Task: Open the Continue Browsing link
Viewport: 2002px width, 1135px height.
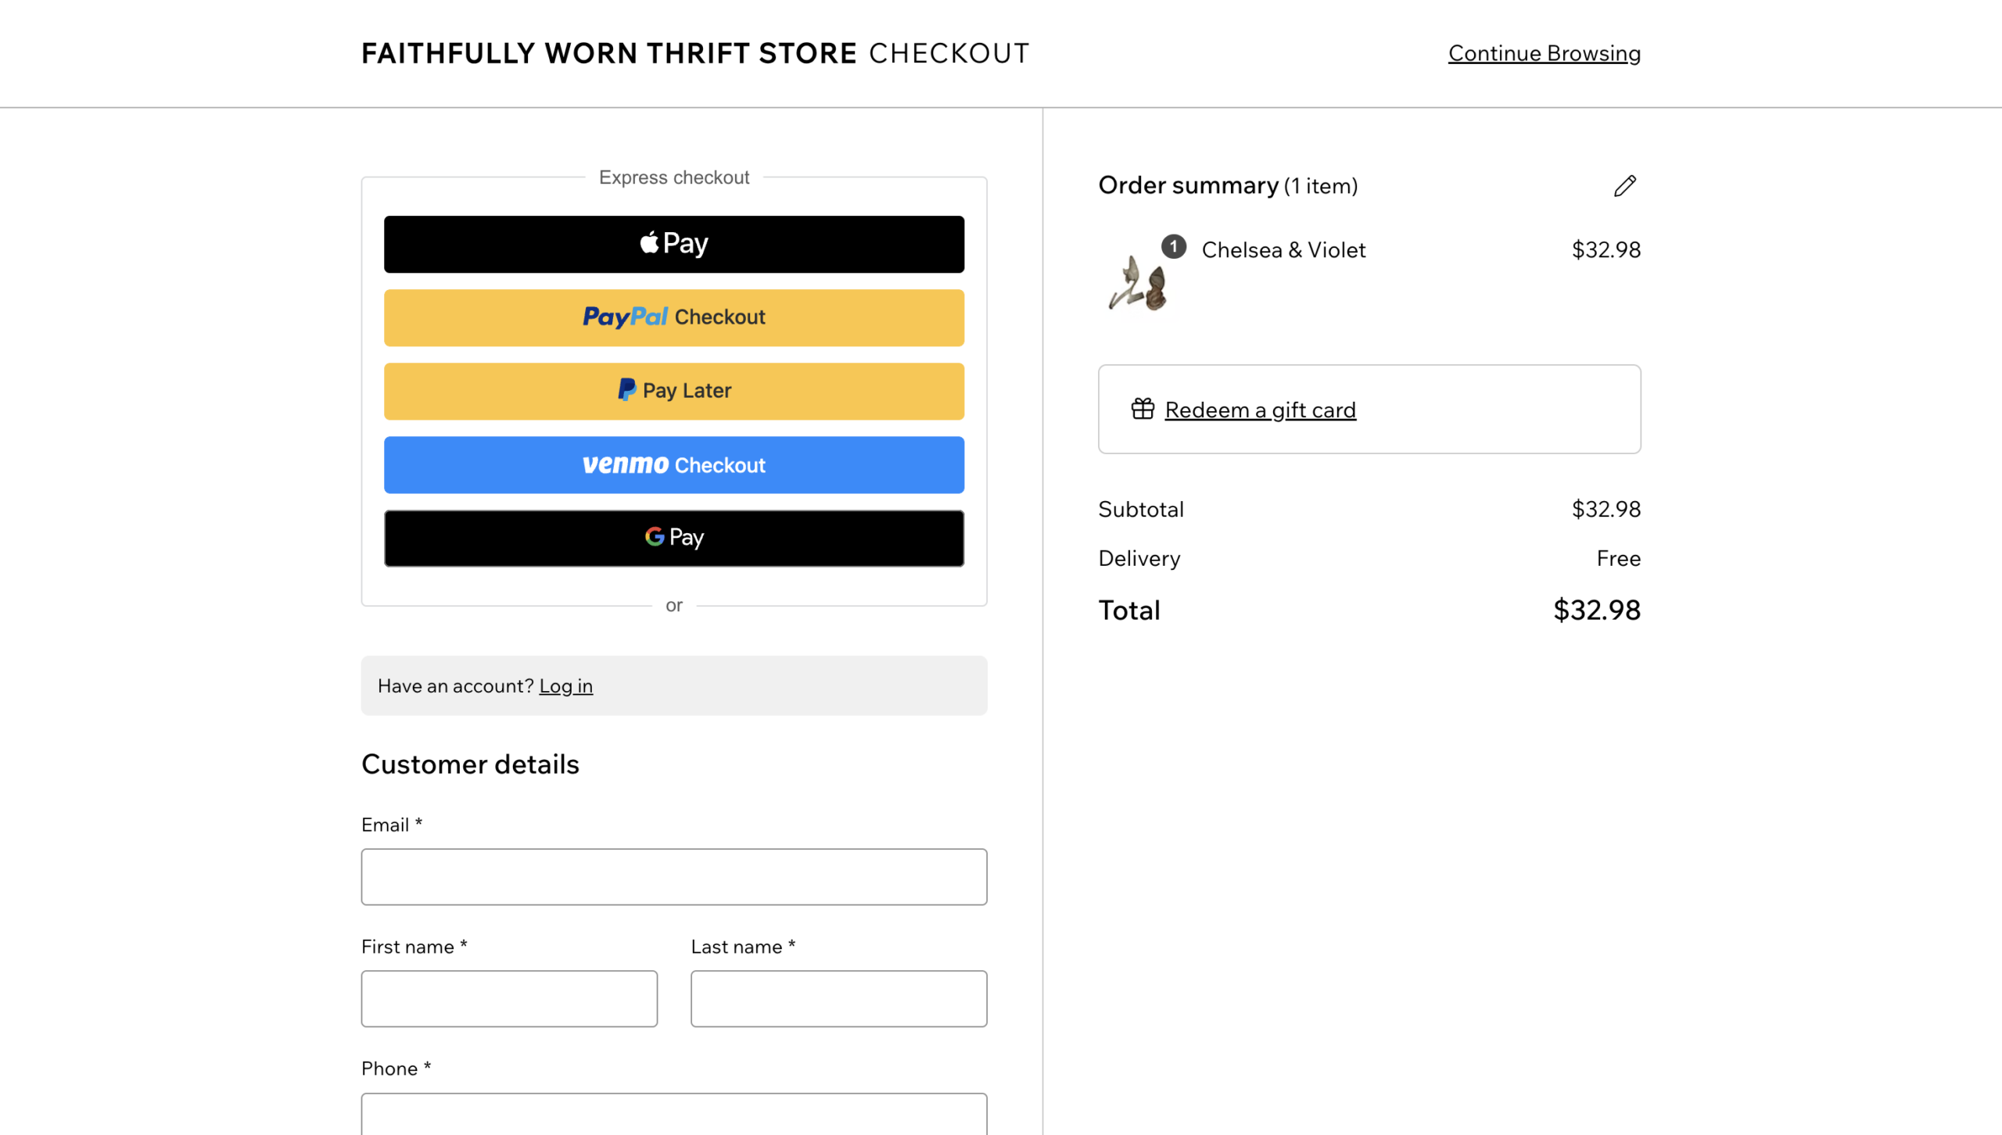Action: 1544,53
